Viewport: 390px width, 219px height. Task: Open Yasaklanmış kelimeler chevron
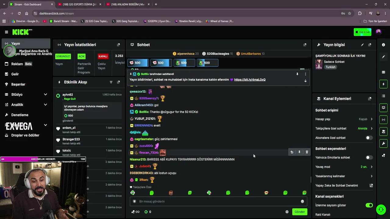click(x=371, y=176)
